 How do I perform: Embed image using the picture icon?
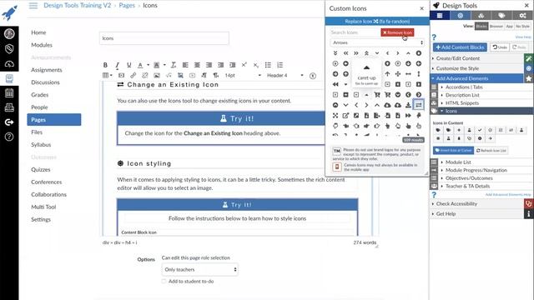157,75
